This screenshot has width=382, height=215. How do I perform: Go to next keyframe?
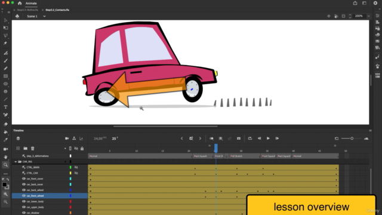tap(200, 139)
